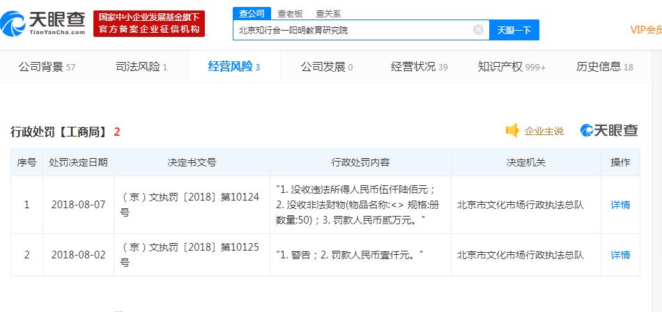662x312 pixels.
Task: Click the VIP会员 link
Action: click(645, 30)
